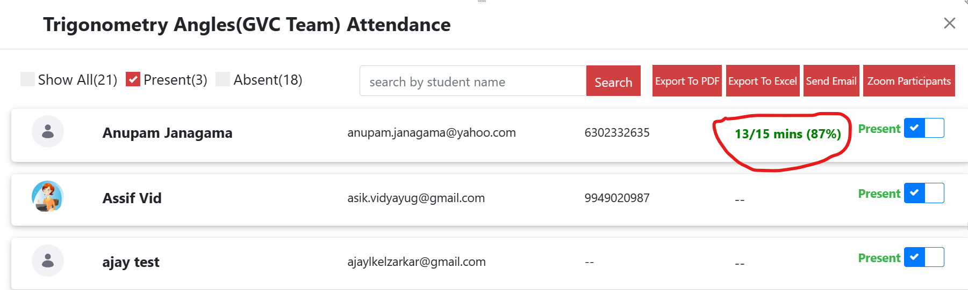Viewport: 968px width, 290px height.
Task: Export attendance to Excel
Action: (x=763, y=81)
